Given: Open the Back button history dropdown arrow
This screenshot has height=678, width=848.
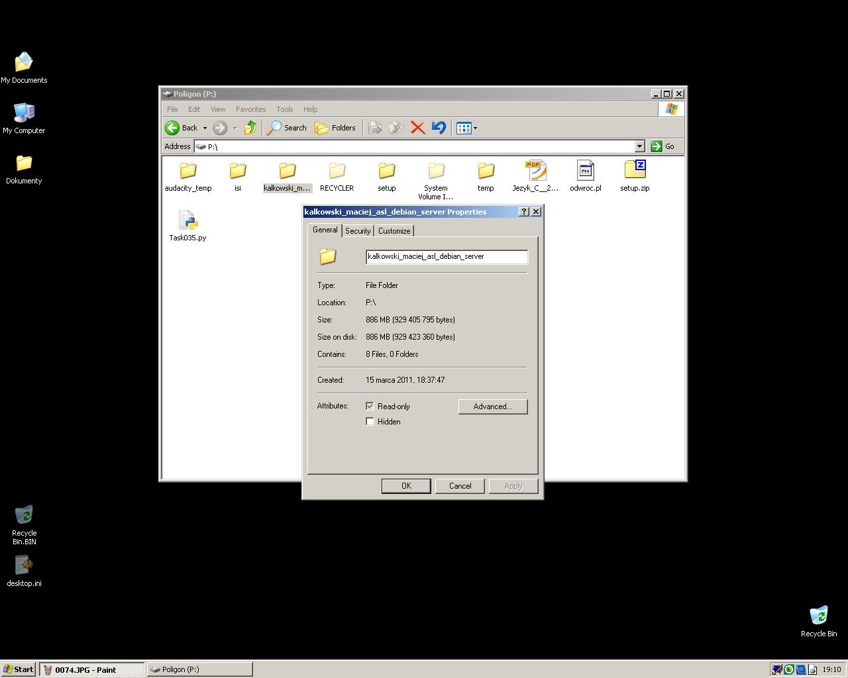Looking at the screenshot, I should point(205,128).
